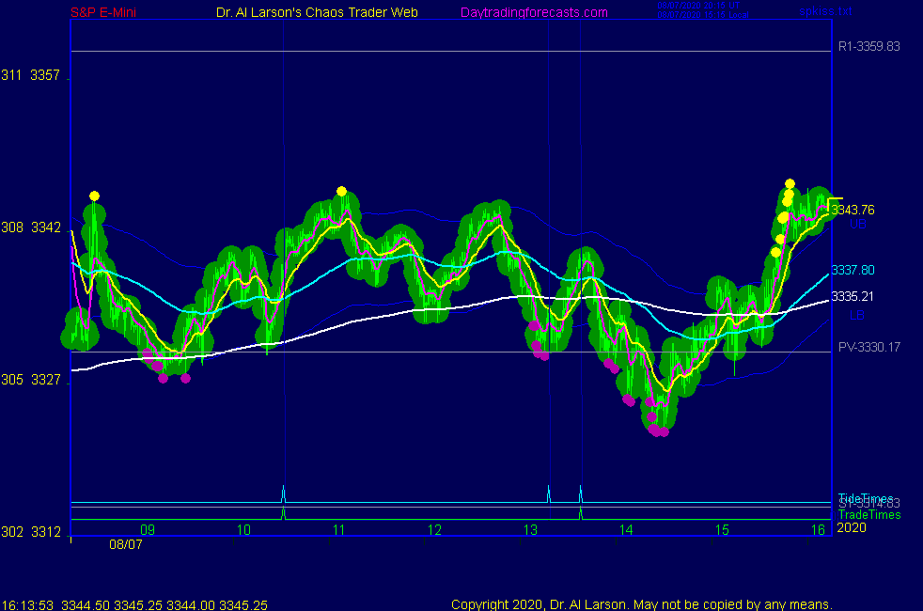Click the "16:13:53" time in status line
Image resolution: width=923 pixels, height=611 pixels.
[x=27, y=605]
